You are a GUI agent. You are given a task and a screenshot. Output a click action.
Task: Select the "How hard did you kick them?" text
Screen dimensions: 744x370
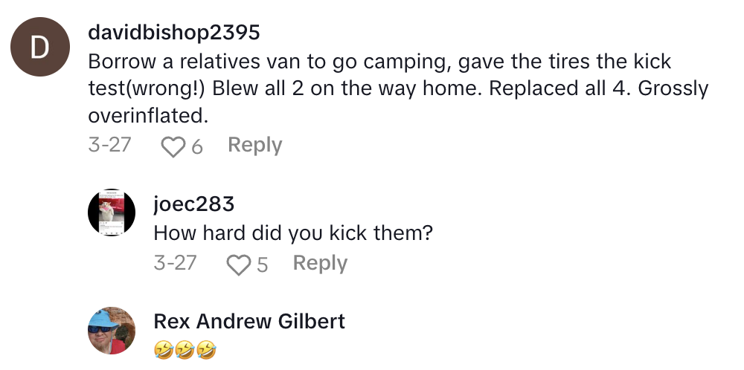coord(293,233)
